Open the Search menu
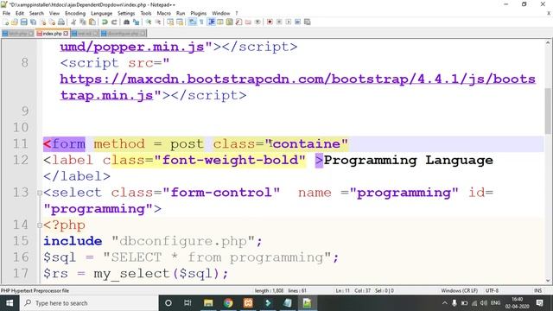 click(x=36, y=14)
